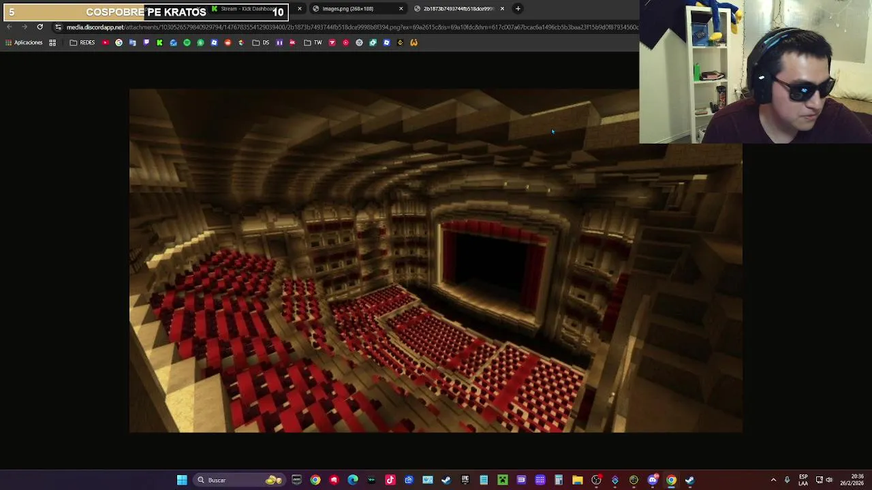Open the YouTube bookmark
Screen dimensions: 872x490
(x=106, y=42)
